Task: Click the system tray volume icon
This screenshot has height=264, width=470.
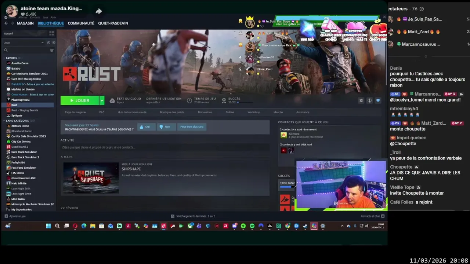Action: (366, 226)
